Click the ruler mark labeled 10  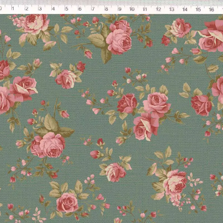pos(132,9)
